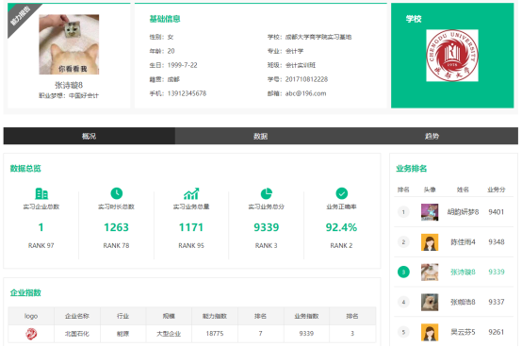This screenshot has height=347, width=522.
Task: Click avatar of 吴云芬5 in ranking
Action: click(x=430, y=332)
